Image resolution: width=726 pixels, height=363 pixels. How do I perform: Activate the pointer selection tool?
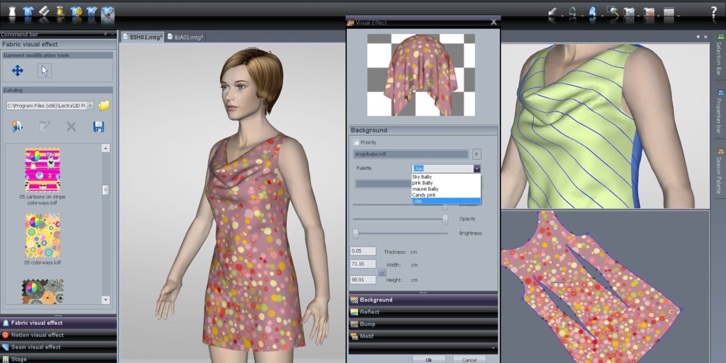click(44, 71)
